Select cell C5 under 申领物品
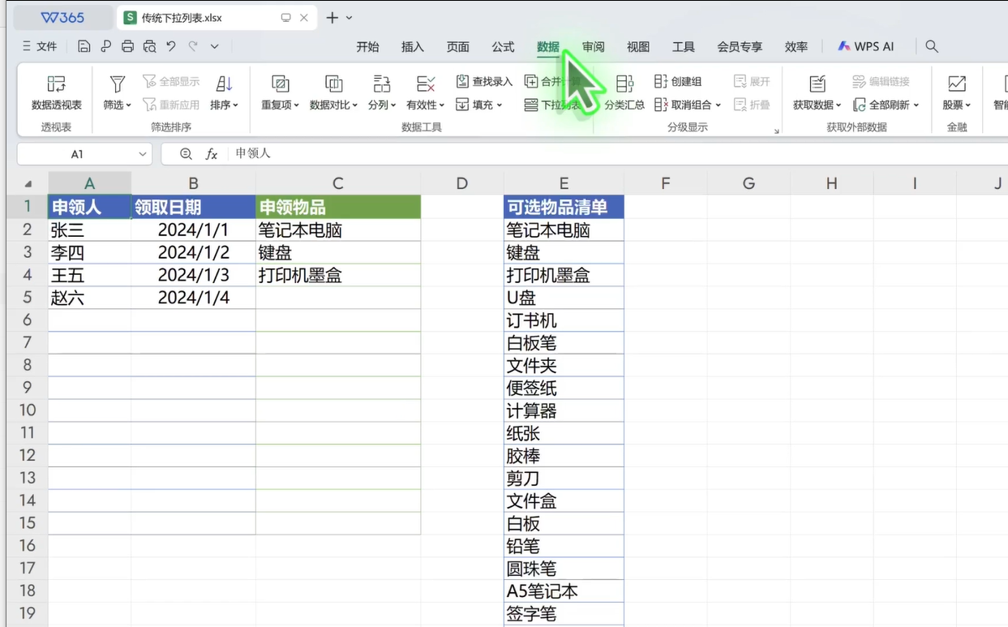The image size is (1008, 627). 338,298
